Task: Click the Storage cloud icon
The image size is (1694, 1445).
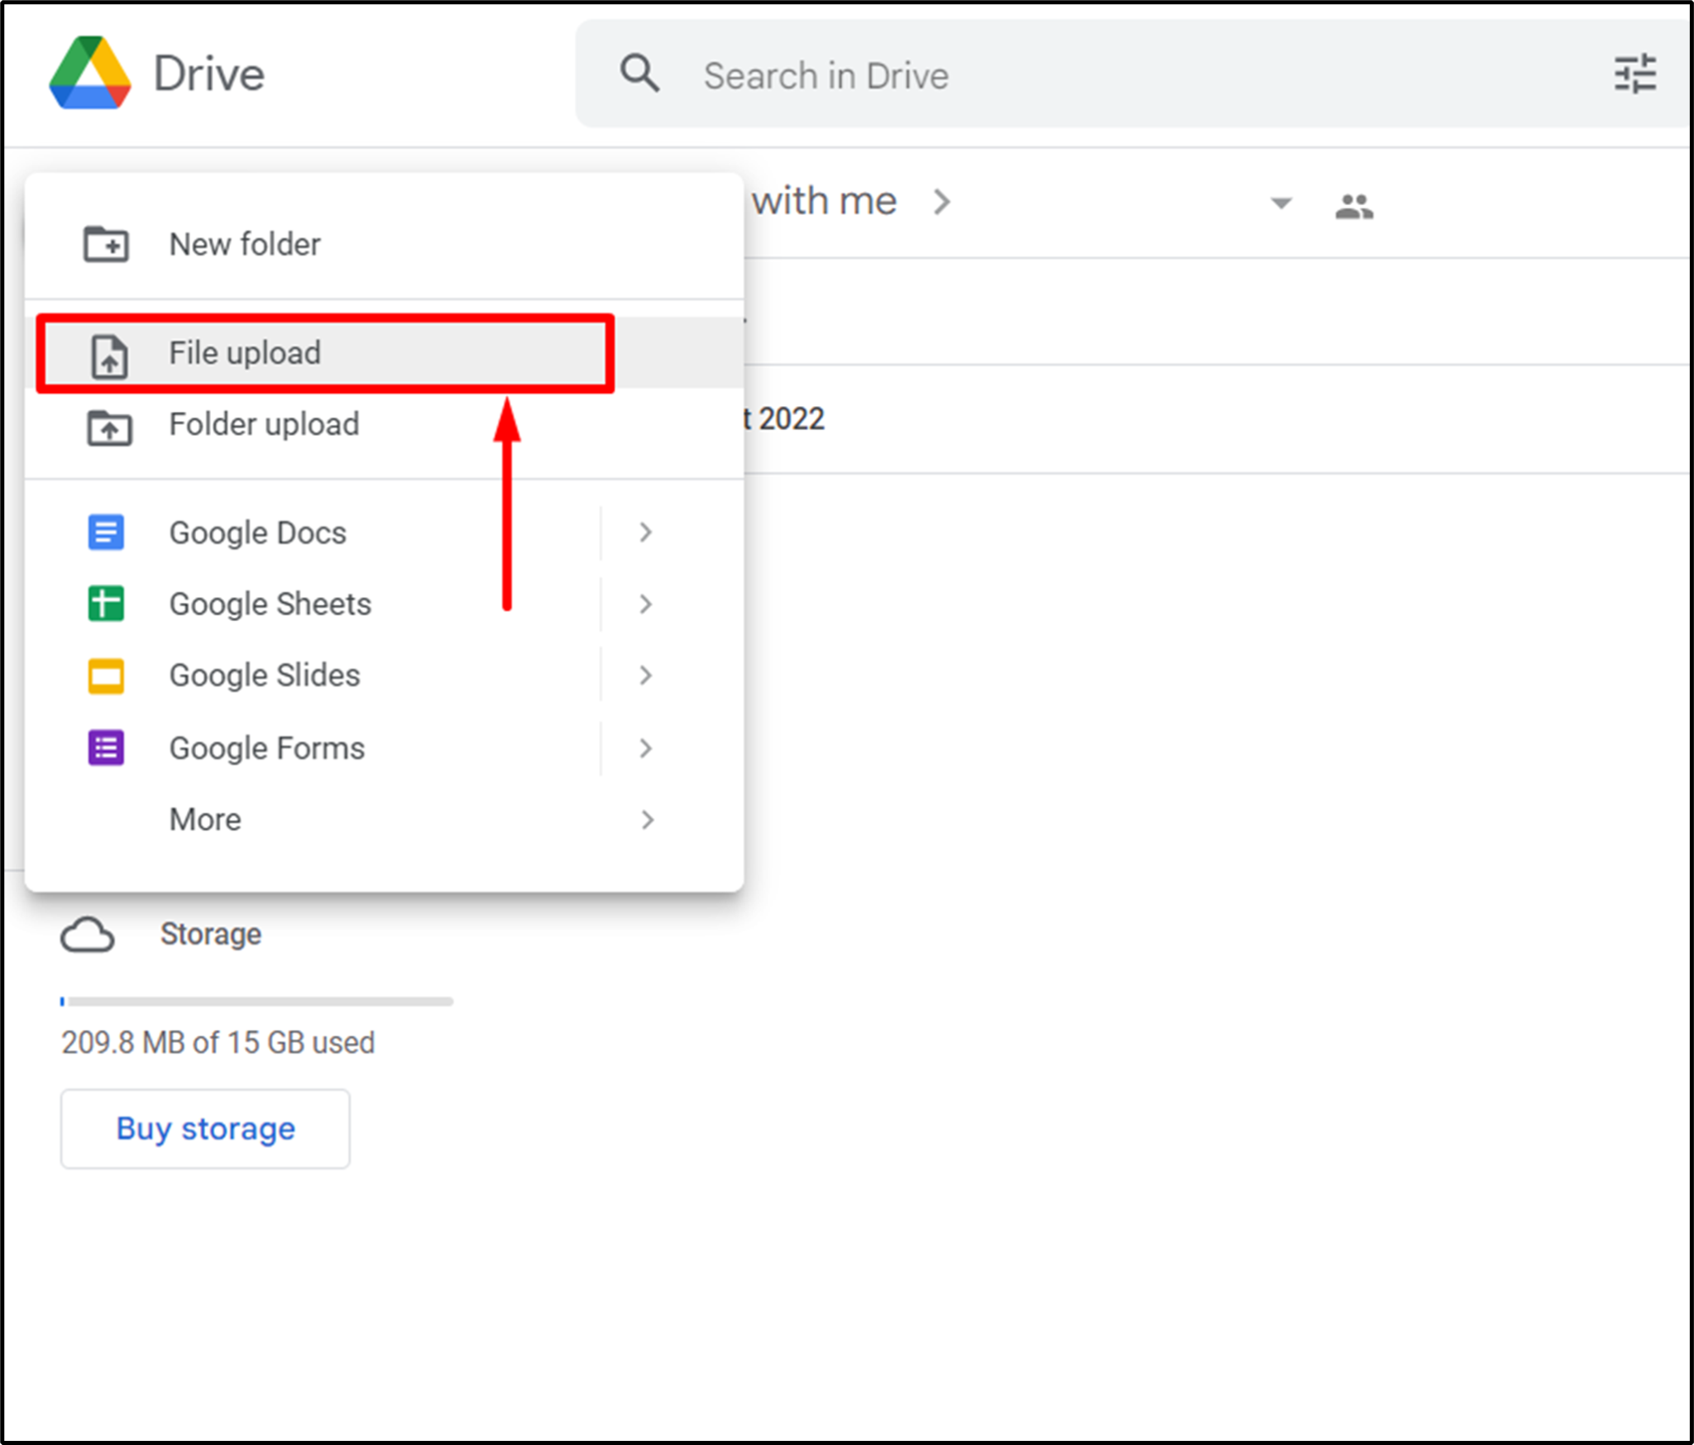Action: click(x=87, y=935)
